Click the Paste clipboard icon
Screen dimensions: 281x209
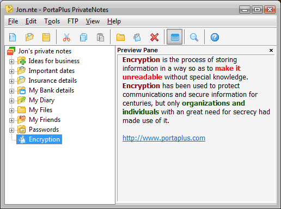tap(100, 37)
